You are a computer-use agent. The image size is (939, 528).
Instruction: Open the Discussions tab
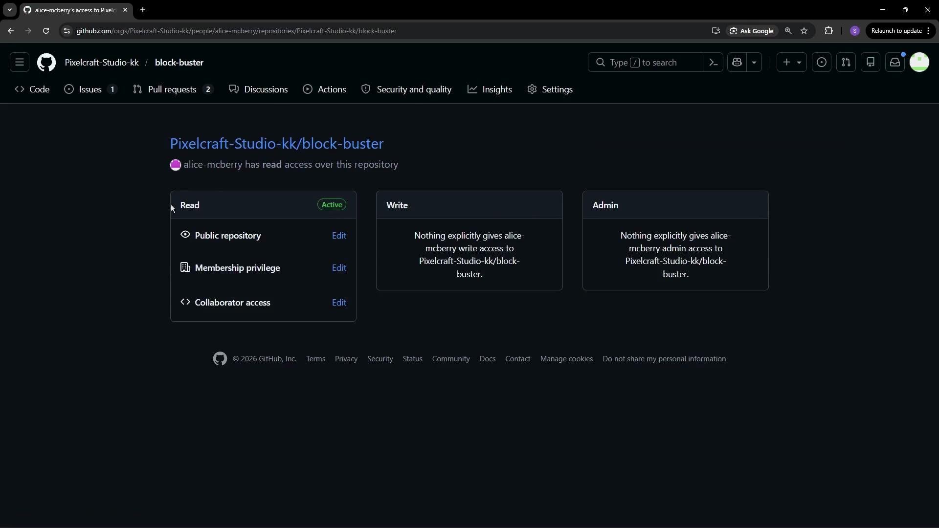click(x=258, y=89)
